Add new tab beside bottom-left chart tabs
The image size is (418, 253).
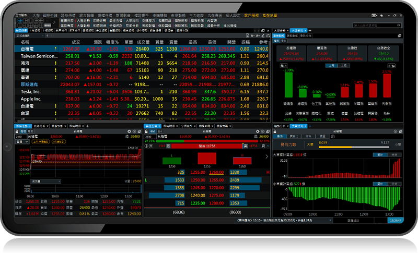pyautogui.click(x=87, y=126)
